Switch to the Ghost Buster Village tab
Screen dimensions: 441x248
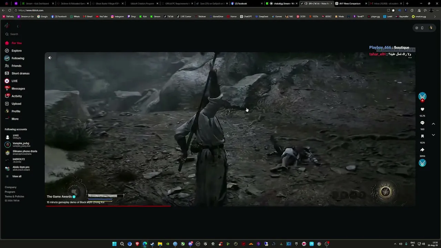107,3
